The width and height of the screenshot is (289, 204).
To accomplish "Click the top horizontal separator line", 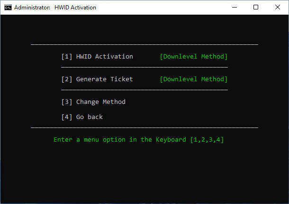I will point(144,45).
